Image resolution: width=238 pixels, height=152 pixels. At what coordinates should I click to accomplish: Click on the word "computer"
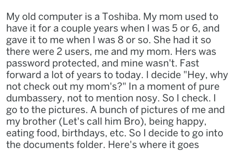[59, 17]
